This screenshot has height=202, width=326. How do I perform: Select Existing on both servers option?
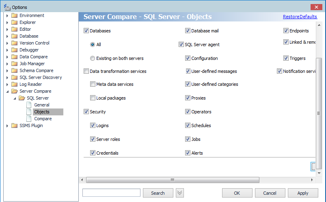[x=93, y=58]
